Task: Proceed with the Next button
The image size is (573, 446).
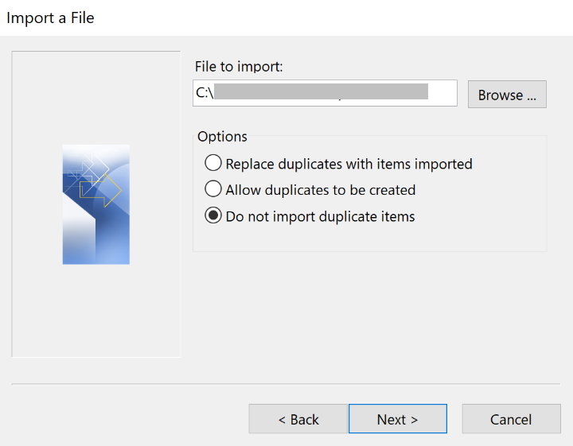Action: (x=397, y=419)
